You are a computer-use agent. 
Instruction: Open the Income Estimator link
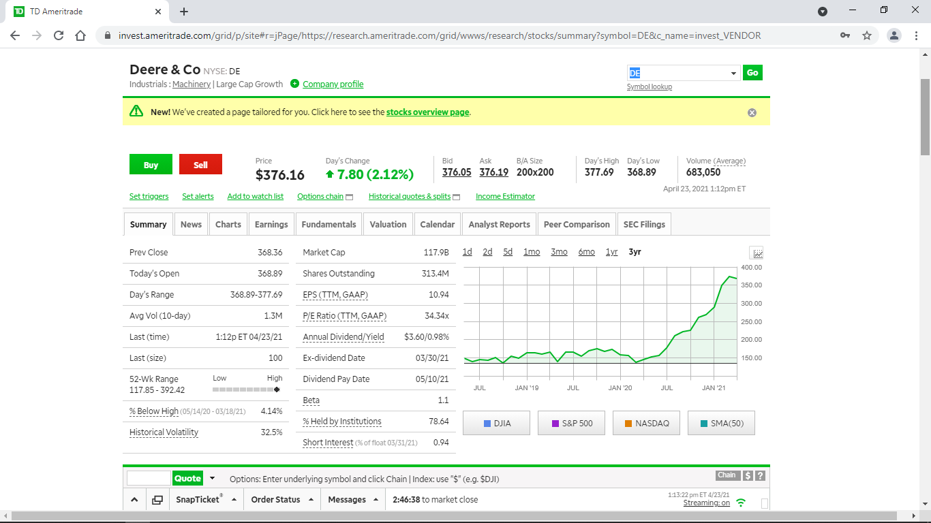point(505,196)
